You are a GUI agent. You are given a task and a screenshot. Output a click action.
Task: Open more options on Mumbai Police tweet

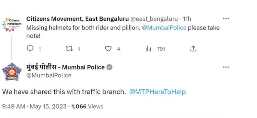click(x=226, y=67)
